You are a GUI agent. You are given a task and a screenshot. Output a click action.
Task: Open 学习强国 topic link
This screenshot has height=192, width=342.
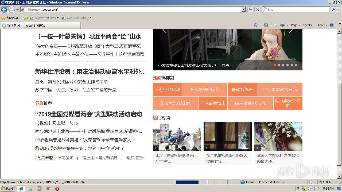[66, 158]
